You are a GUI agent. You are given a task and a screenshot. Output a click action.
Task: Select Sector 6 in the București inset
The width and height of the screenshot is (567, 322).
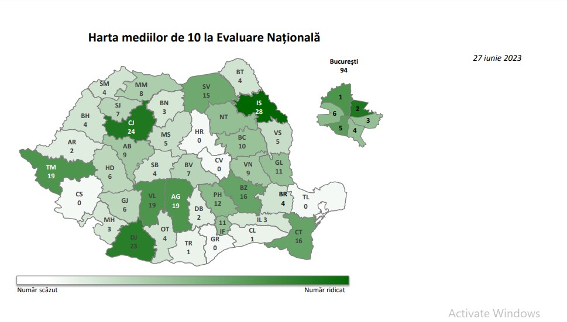pos(334,114)
